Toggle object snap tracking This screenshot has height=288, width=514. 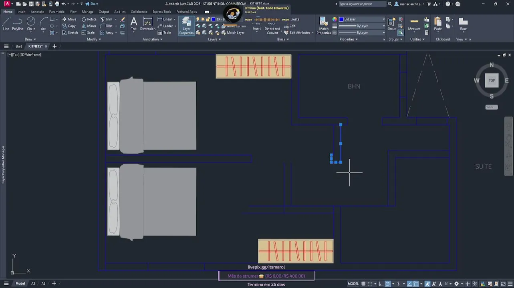[x=409, y=284]
